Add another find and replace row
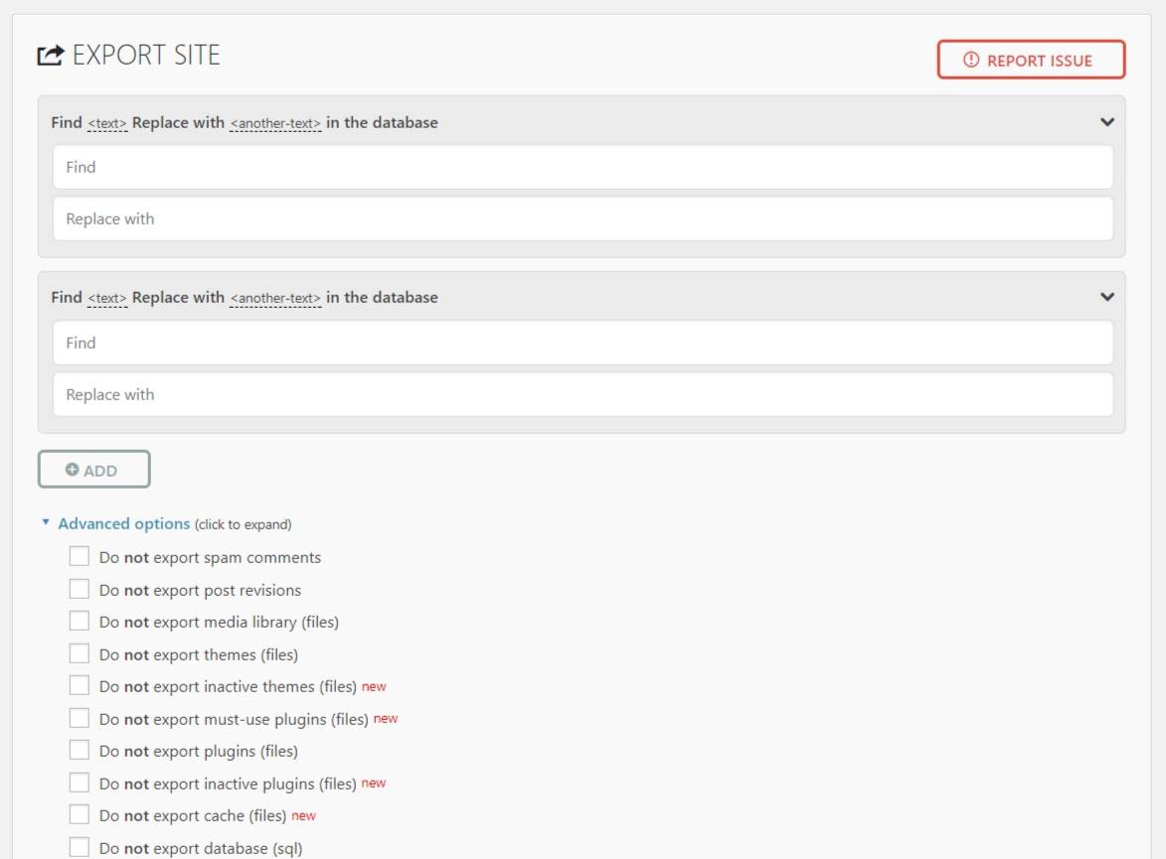1166x859 pixels. [93, 469]
